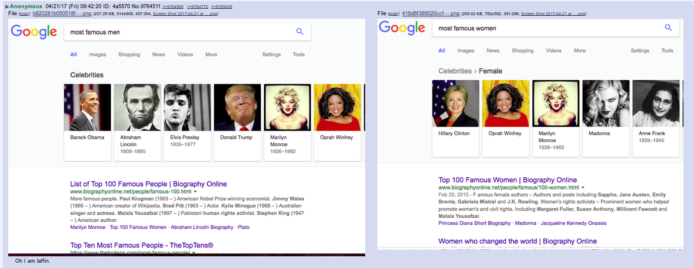Image resolution: width=694 pixels, height=268 pixels.
Task: Click the Marilyn Monroe sitelink under famous people result
Action: point(88,228)
